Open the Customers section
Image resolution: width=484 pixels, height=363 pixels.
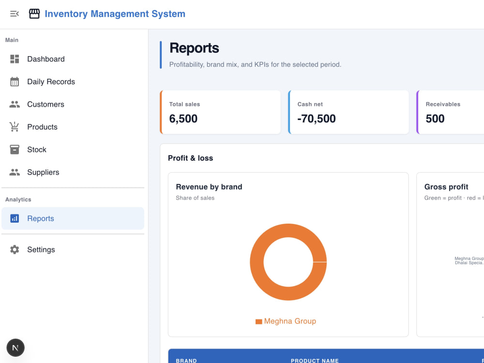point(73,105)
